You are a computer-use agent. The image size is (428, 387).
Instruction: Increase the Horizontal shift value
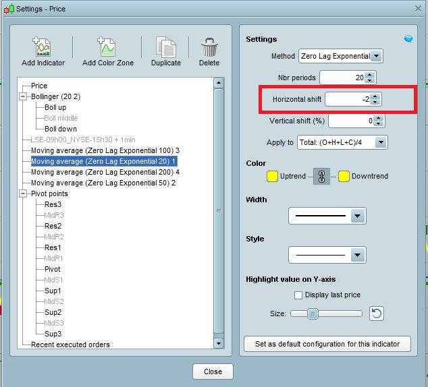375,96
